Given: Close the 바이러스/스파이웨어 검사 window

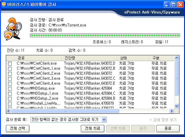Looking at the screenshot, I should [x=181, y=5].
